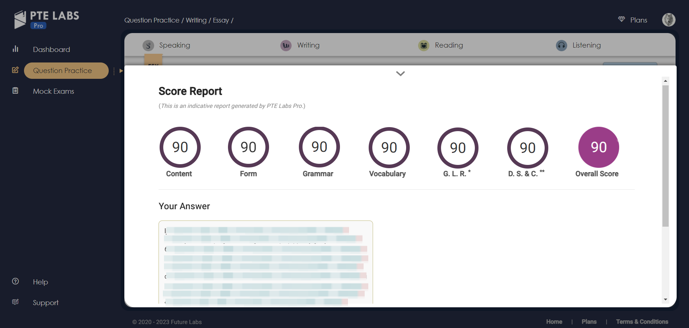Switch to the Reading tab
Viewport: 689px width, 328px height.
point(449,45)
